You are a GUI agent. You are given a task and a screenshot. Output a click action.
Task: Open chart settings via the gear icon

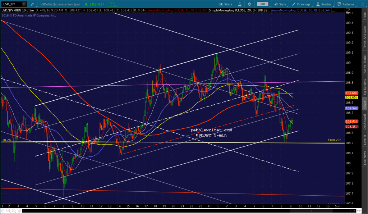point(250,4)
